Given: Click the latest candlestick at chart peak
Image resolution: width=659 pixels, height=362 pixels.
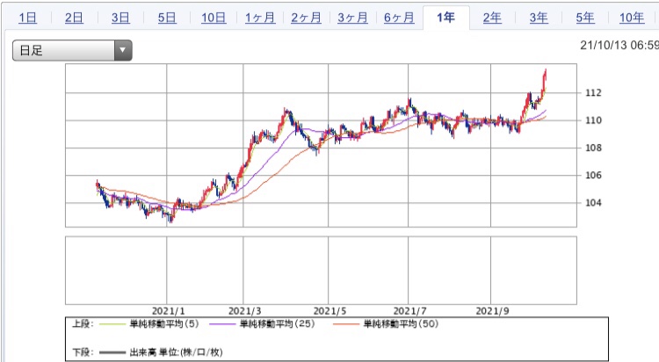Looking at the screenshot, I should [545, 75].
